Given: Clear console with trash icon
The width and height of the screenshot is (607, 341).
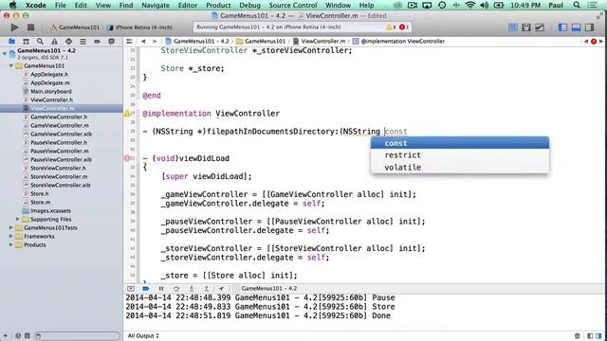Looking at the screenshot, I should point(578,336).
